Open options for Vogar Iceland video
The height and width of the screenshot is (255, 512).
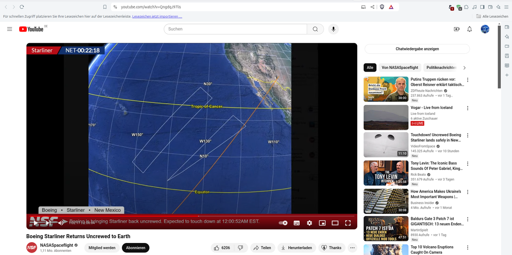point(468,108)
